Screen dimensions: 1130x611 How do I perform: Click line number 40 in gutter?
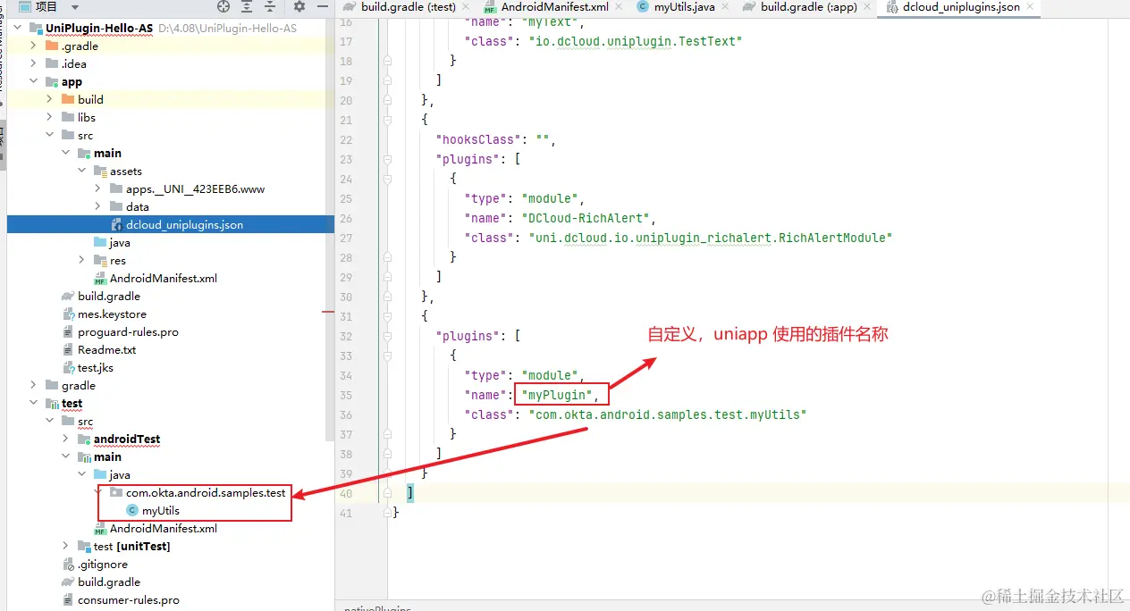pyautogui.click(x=346, y=493)
